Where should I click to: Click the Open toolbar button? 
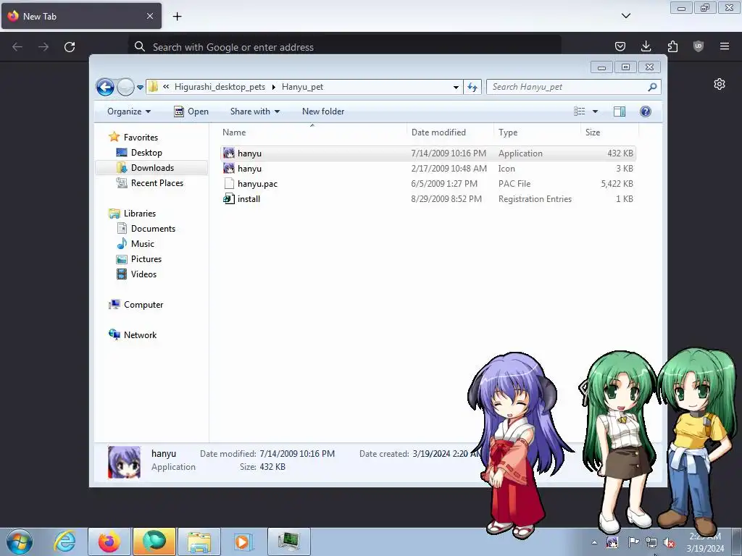pyautogui.click(x=191, y=111)
